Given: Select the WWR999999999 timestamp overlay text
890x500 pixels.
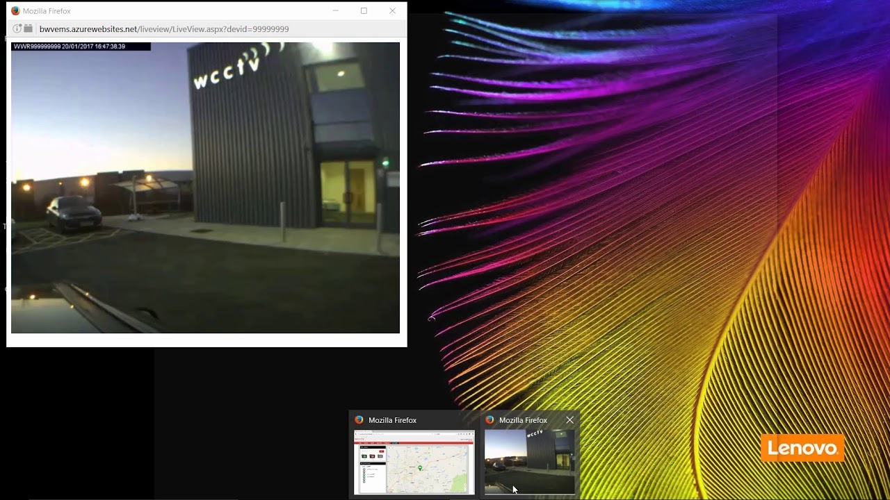Looking at the screenshot, I should [x=70, y=47].
